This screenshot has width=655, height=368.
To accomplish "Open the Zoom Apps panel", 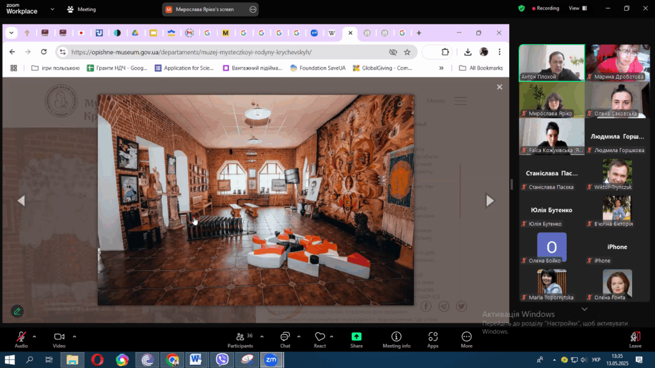I will [433, 339].
